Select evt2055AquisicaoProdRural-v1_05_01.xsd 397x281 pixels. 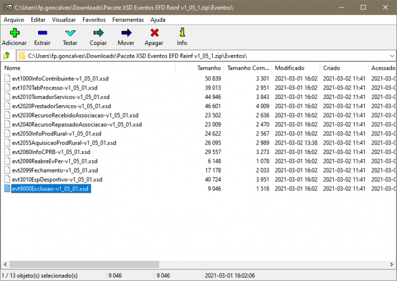click(64, 142)
